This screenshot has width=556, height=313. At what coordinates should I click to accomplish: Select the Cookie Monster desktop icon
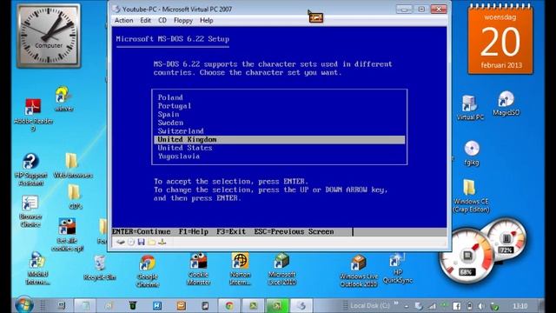point(198,269)
